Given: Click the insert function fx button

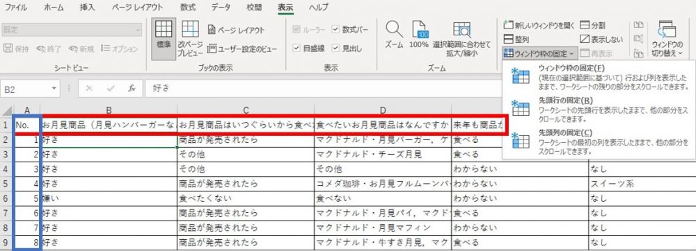Looking at the screenshot, I should coord(132,88).
